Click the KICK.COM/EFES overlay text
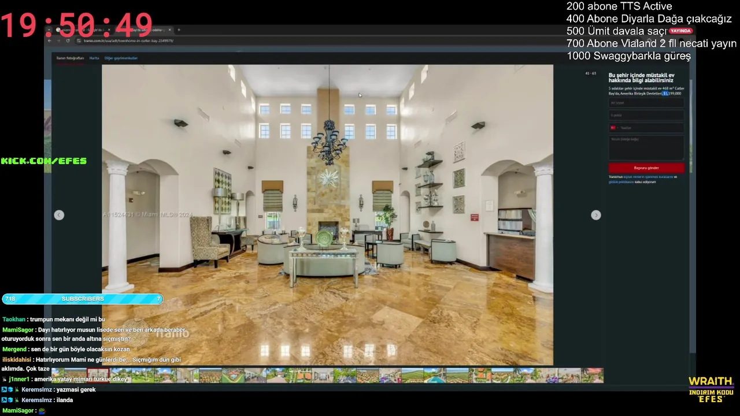Viewport: 740px width, 416px height. 44,161
